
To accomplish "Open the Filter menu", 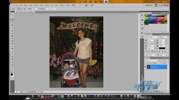I will [41, 5].
